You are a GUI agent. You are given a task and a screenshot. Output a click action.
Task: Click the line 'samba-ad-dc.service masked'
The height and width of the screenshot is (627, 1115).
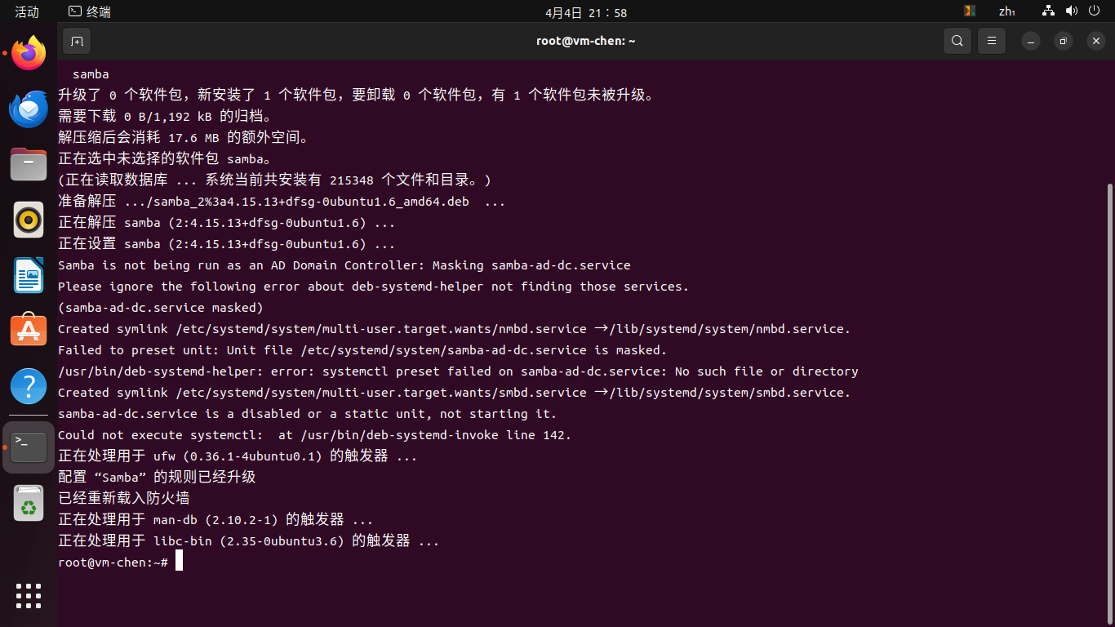[161, 308]
